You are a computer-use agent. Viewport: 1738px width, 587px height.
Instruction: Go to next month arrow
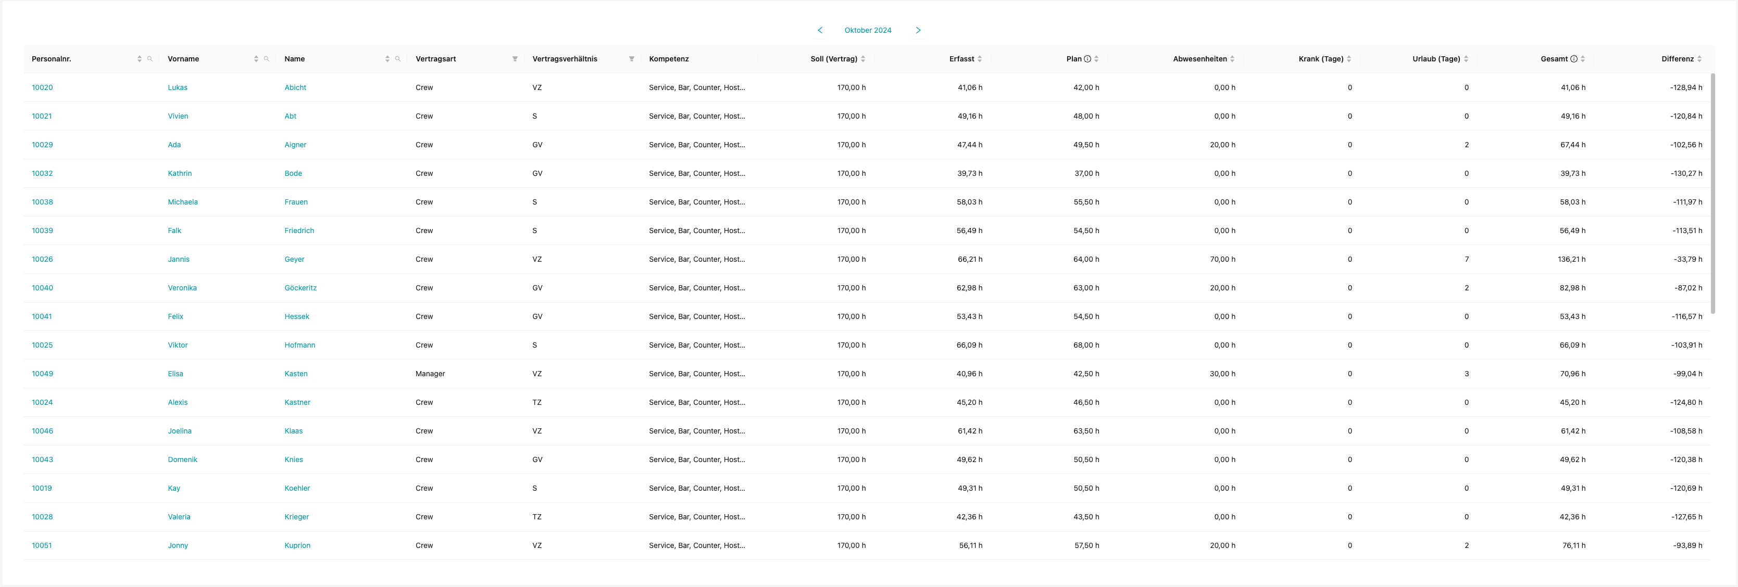[918, 30]
